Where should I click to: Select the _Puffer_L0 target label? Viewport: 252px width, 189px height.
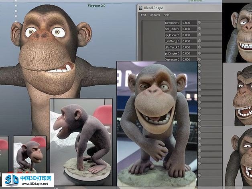[173, 41]
